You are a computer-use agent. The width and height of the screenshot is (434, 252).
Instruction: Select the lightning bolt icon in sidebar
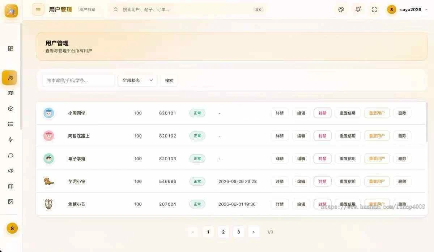click(x=10, y=140)
